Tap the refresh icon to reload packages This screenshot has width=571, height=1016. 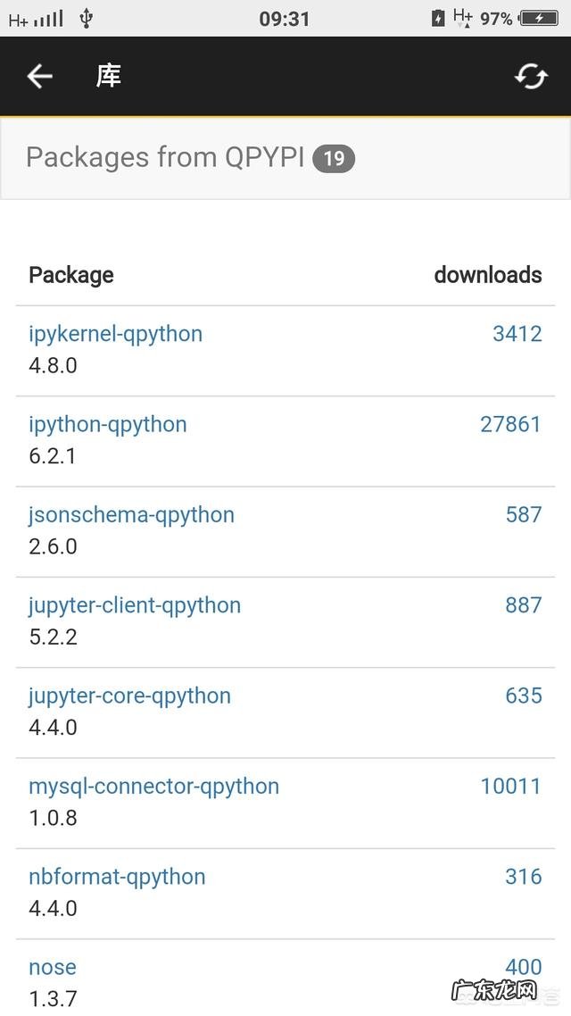pyautogui.click(x=531, y=76)
